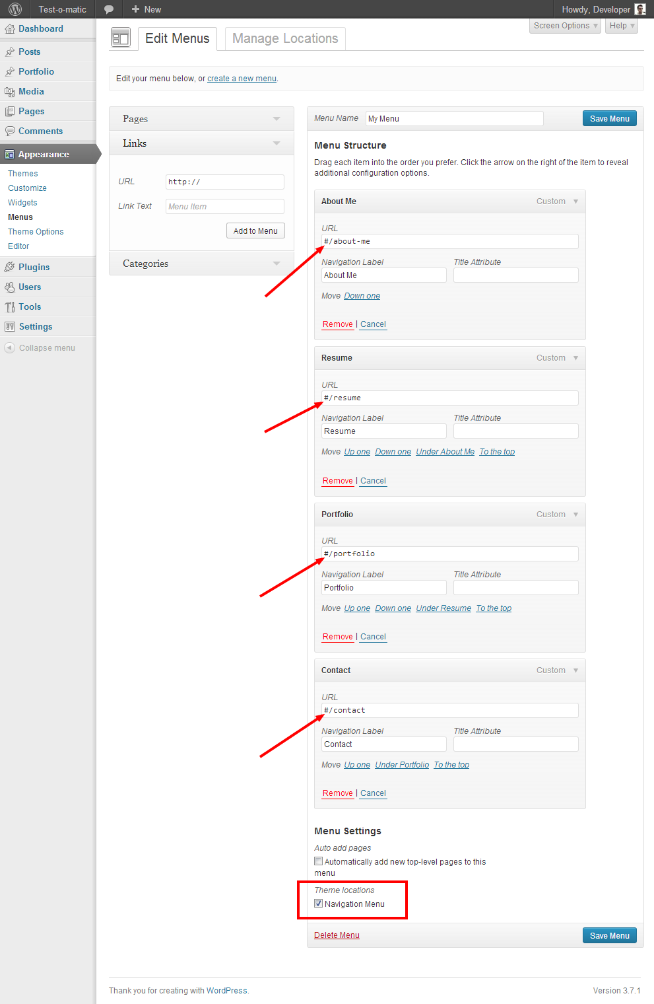Expand the Categories accordion section
The image size is (654, 1004).
(277, 264)
